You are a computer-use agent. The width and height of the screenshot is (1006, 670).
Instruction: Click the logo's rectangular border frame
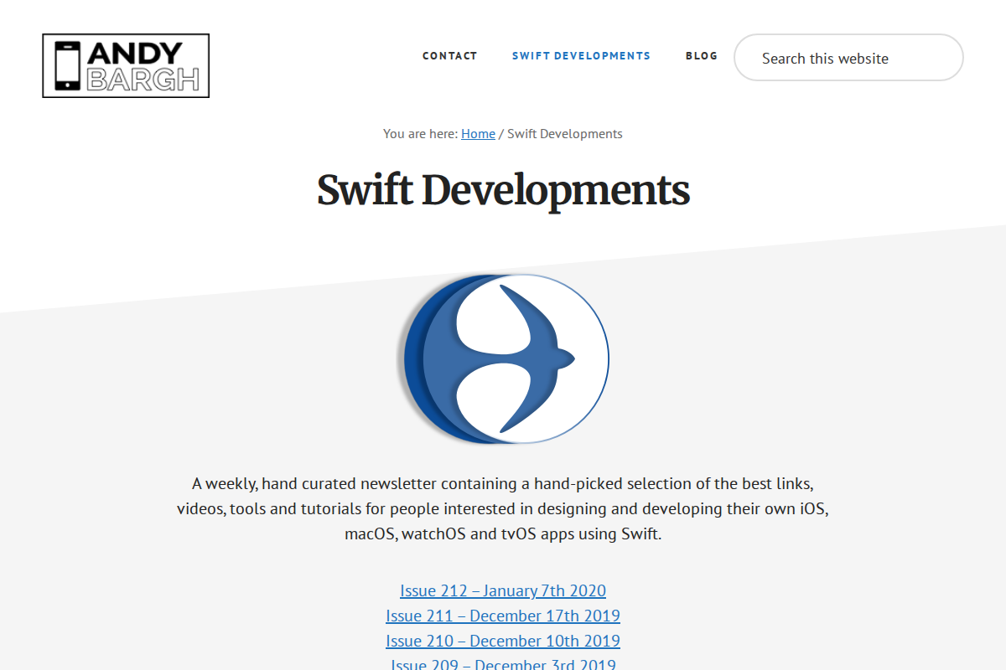[125, 36]
